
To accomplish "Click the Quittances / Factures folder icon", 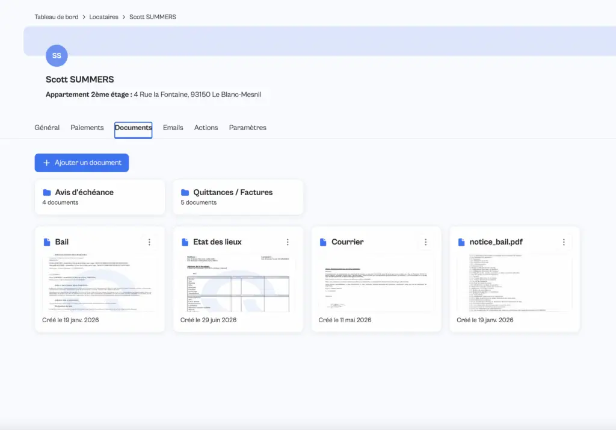I will (x=185, y=192).
